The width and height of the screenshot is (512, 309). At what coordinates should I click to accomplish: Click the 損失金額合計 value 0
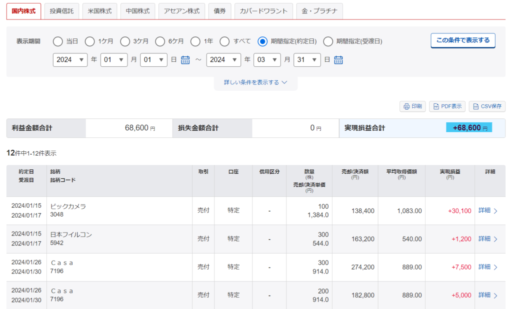pyautogui.click(x=316, y=128)
